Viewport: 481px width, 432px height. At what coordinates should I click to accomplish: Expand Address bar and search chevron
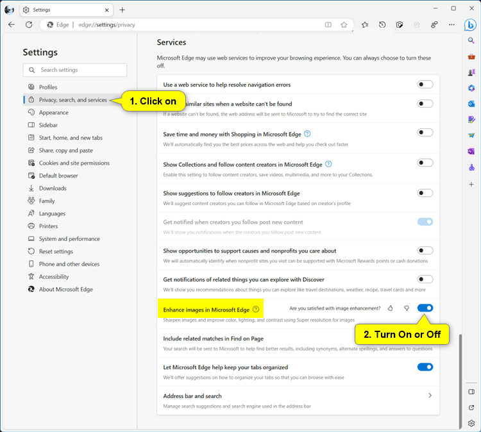point(430,395)
